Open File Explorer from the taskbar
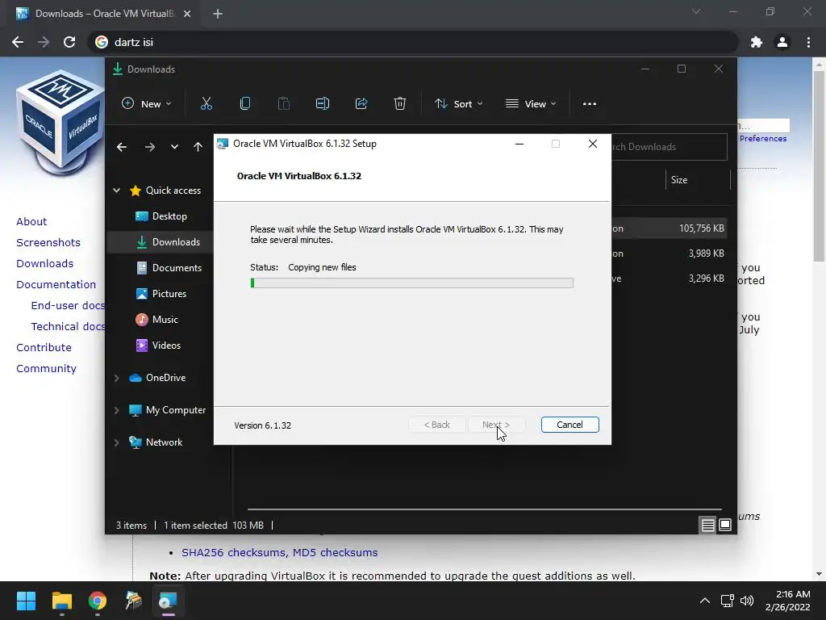826x620 pixels. 61,601
